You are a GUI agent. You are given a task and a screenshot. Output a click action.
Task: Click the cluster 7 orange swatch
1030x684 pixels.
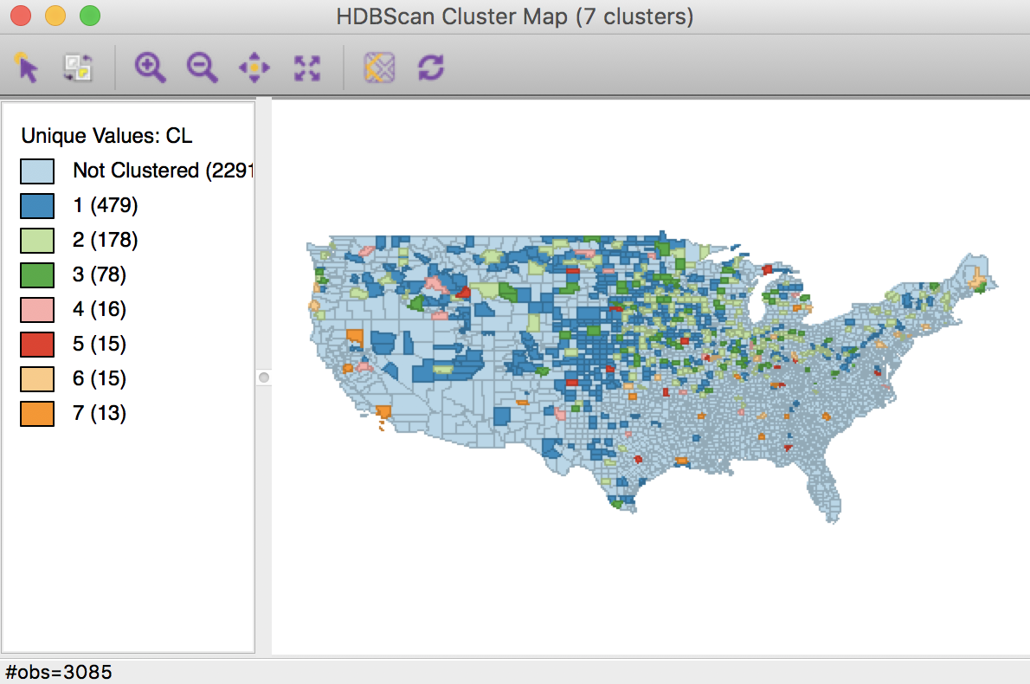[35, 413]
